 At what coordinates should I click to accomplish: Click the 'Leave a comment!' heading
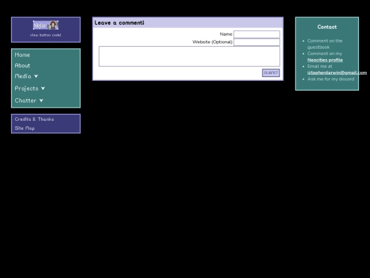point(119,23)
